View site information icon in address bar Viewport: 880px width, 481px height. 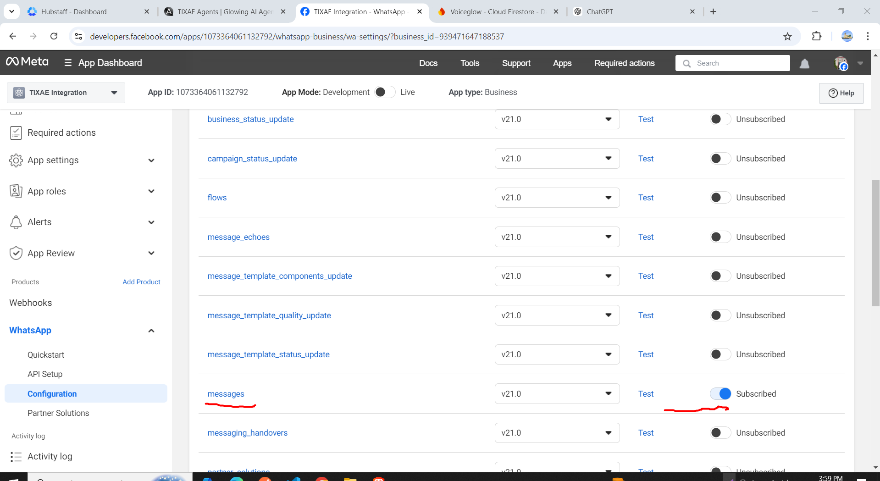(x=78, y=36)
